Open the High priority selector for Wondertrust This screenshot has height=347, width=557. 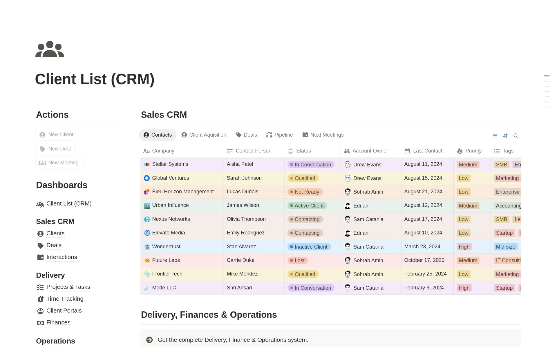(x=464, y=247)
